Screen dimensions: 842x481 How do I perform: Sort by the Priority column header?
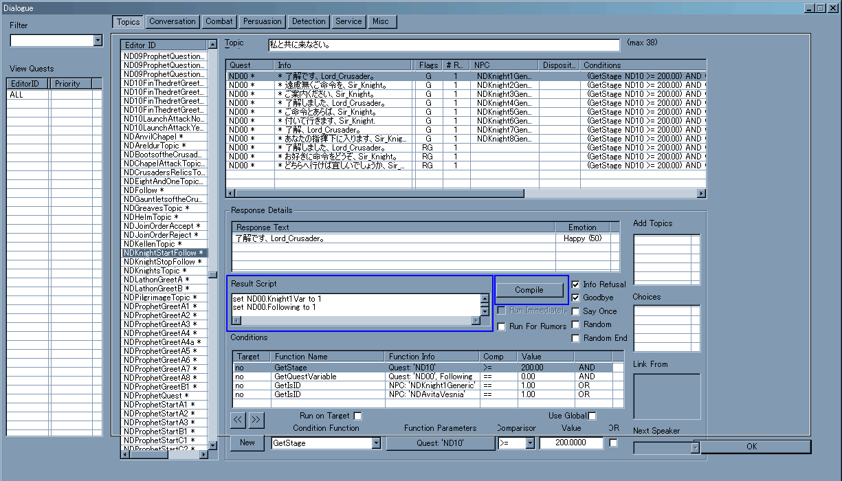click(71, 84)
